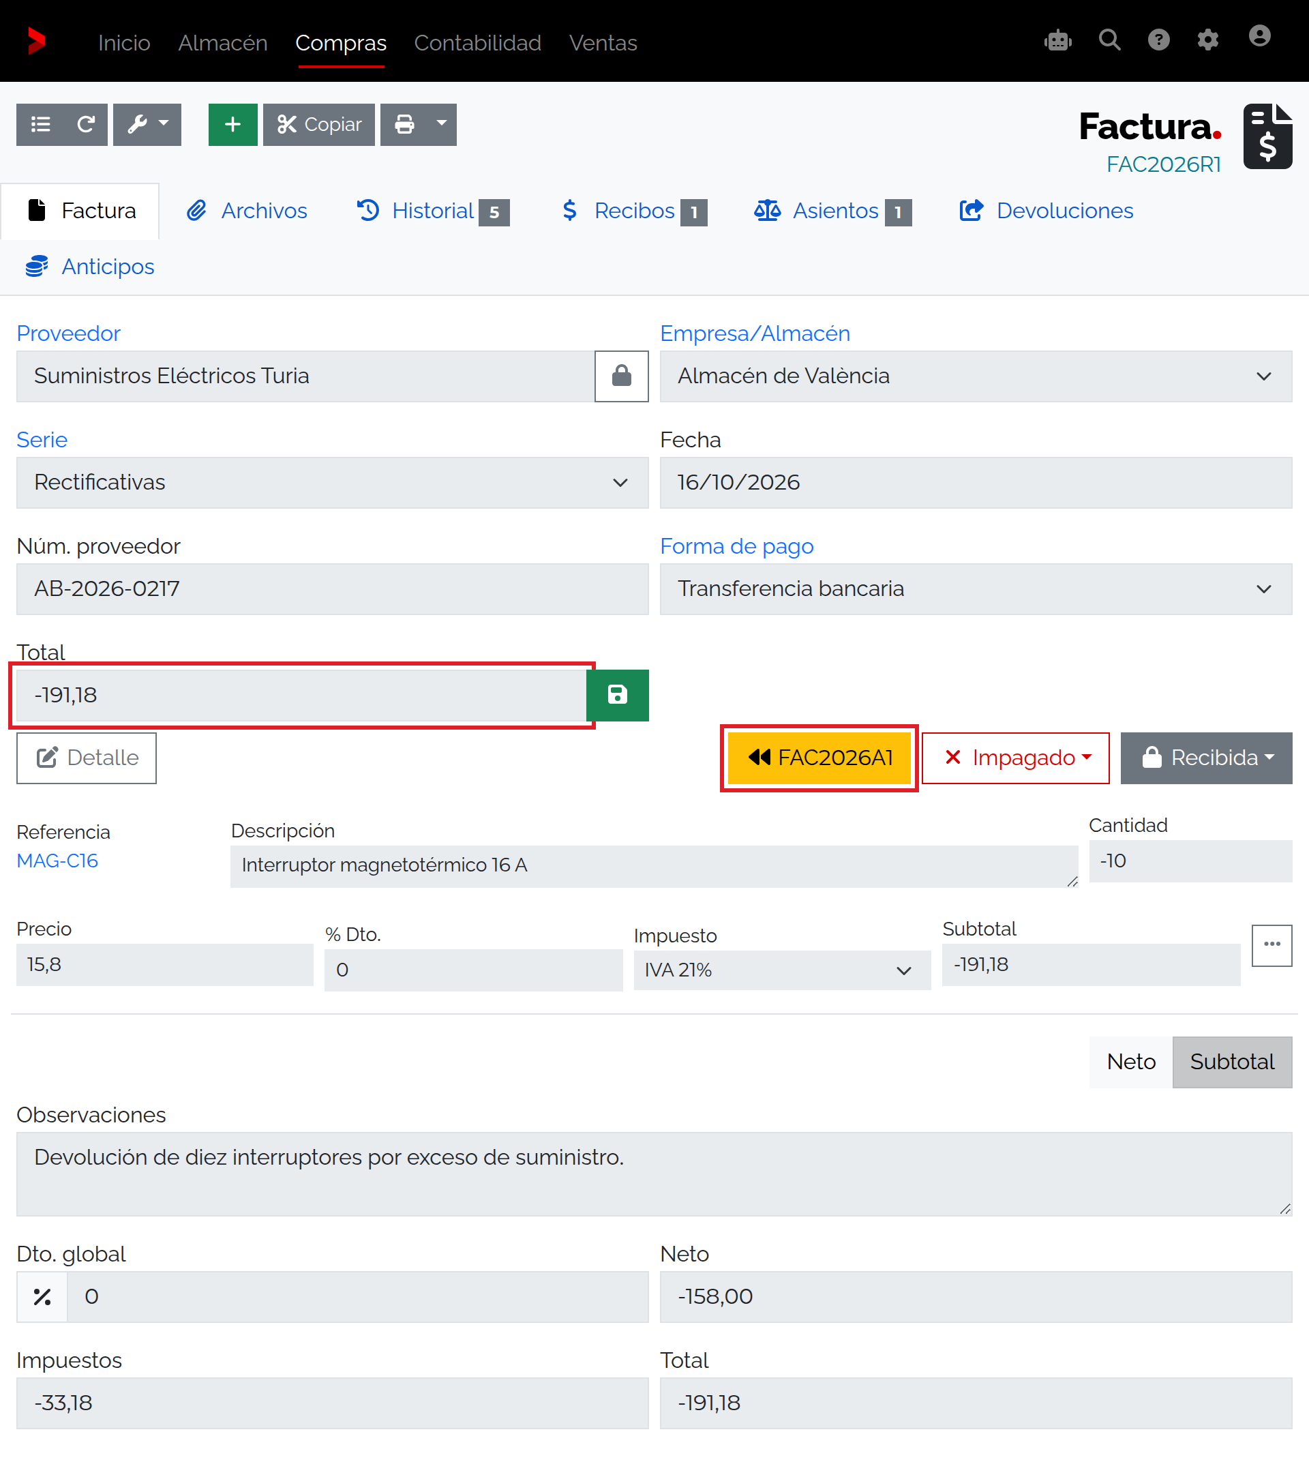
Task: Click the supplier lock icon button
Action: pyautogui.click(x=620, y=376)
